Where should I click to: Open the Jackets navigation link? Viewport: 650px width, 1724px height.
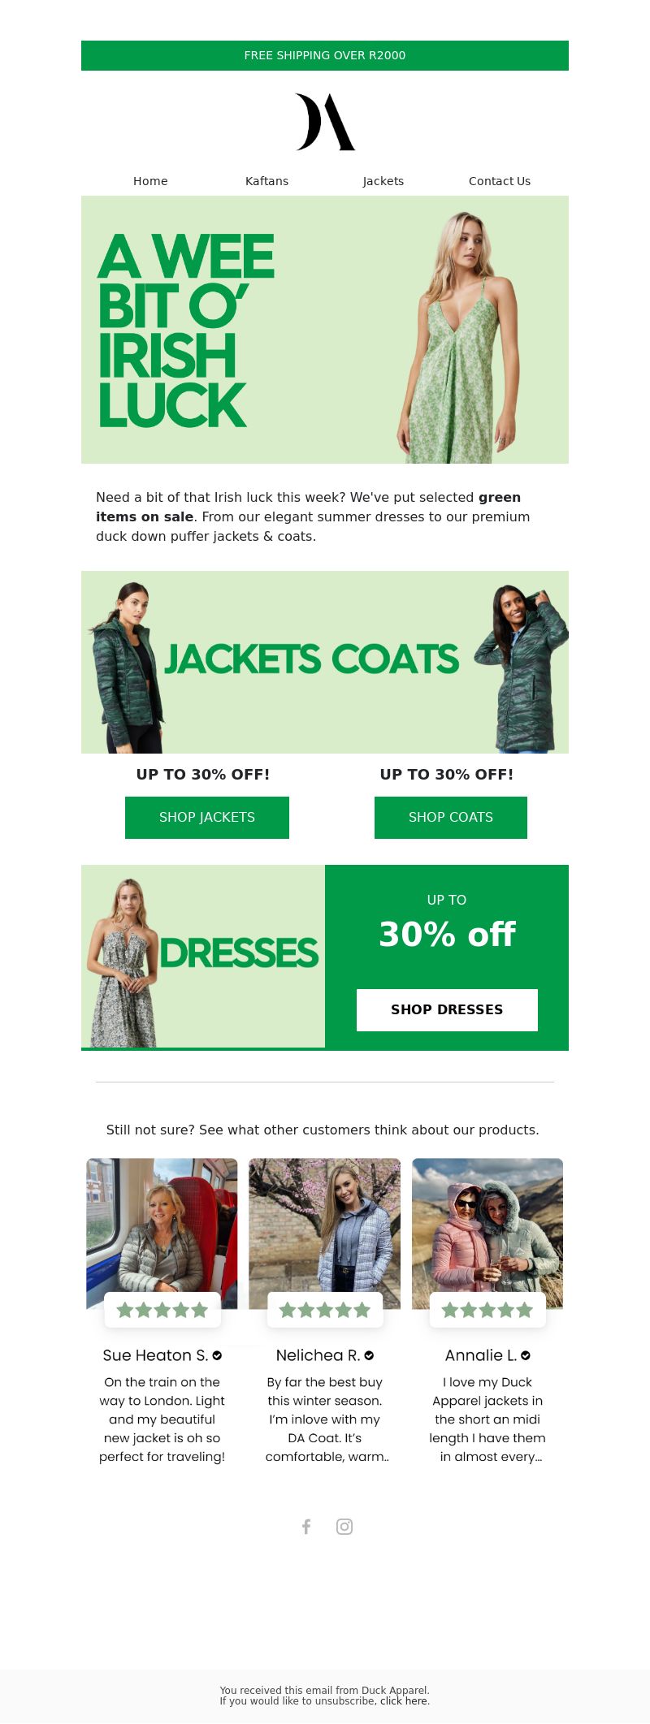[x=383, y=181]
